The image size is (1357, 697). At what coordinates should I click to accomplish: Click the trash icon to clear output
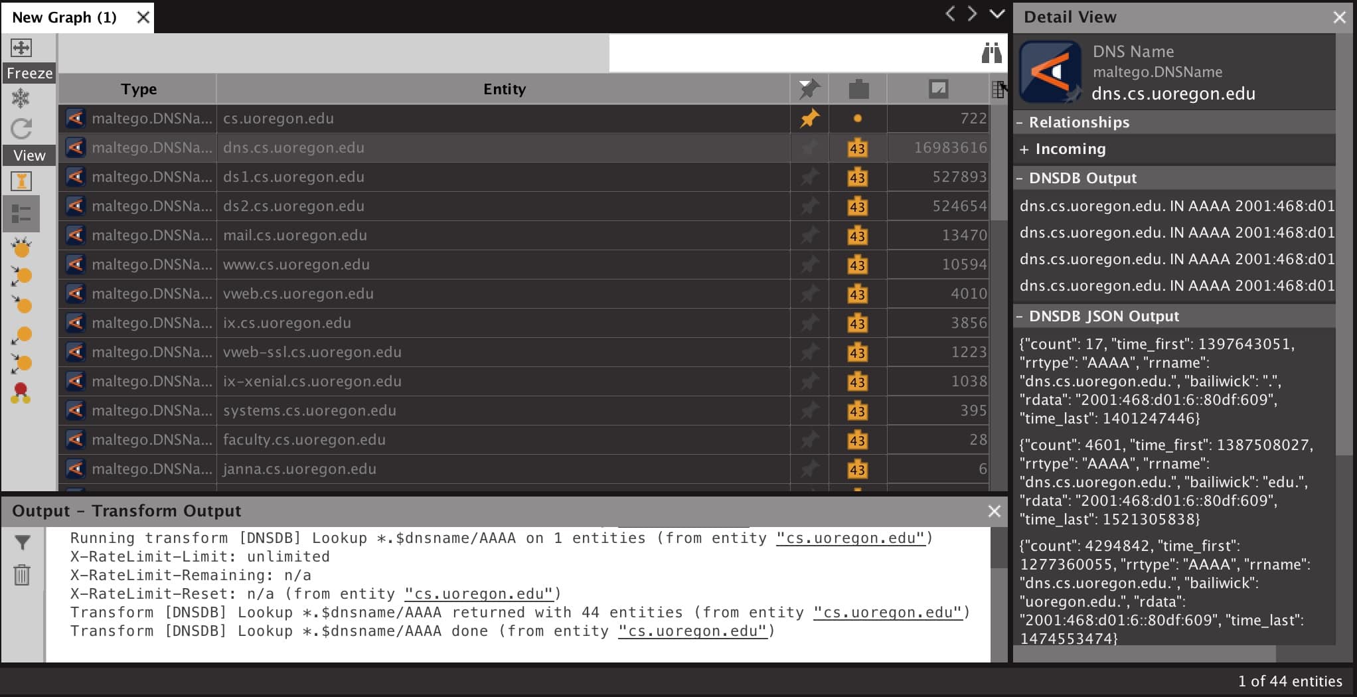click(x=22, y=574)
